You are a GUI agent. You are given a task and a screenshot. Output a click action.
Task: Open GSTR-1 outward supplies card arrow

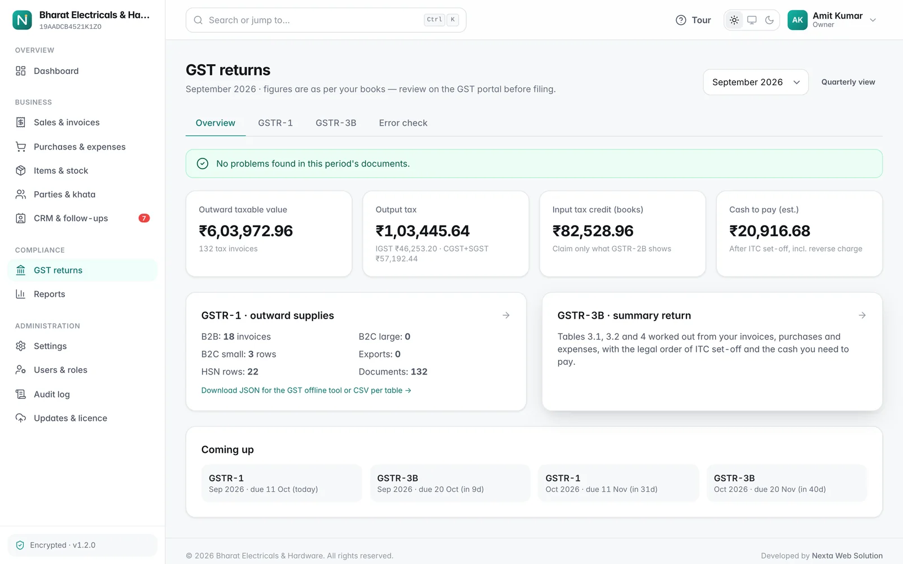pyautogui.click(x=506, y=315)
